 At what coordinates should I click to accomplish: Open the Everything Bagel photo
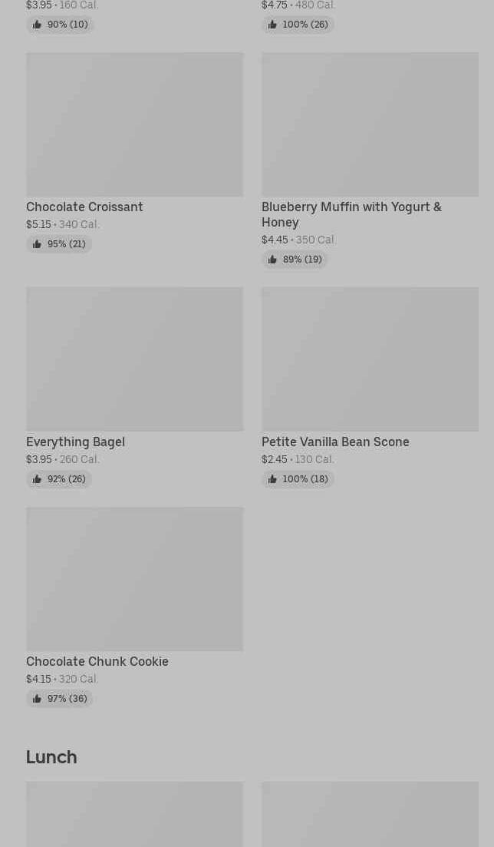pos(134,359)
